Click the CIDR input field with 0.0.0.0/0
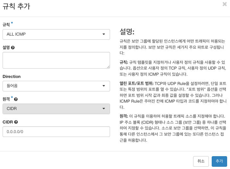Image resolution: width=230 pixels, height=169 pixels. click(56, 132)
